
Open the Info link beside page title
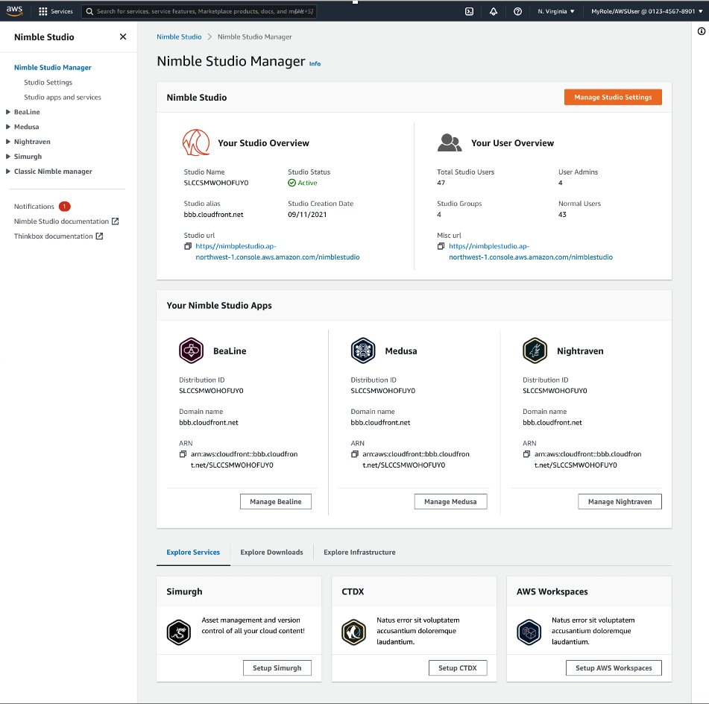pyautogui.click(x=315, y=64)
